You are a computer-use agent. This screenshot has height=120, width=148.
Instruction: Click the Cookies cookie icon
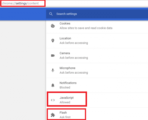(53, 26)
